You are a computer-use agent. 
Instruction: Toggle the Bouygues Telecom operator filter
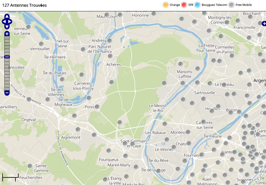point(198,5)
